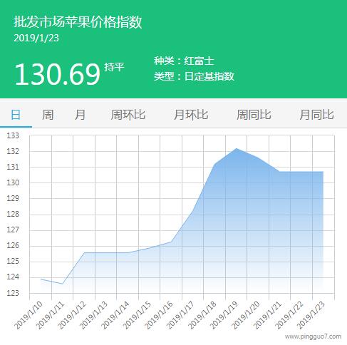This screenshot has width=347, height=345.
Task: Click the 种类：红富士 label
Action: [184, 61]
